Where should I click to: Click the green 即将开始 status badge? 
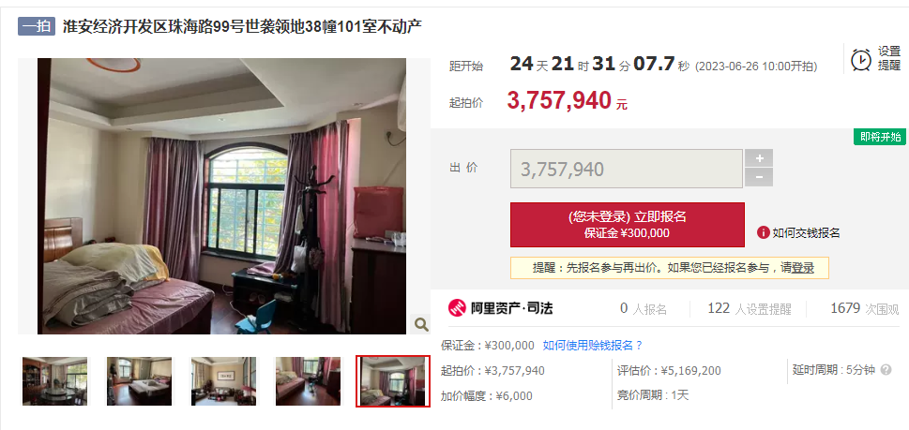click(879, 137)
